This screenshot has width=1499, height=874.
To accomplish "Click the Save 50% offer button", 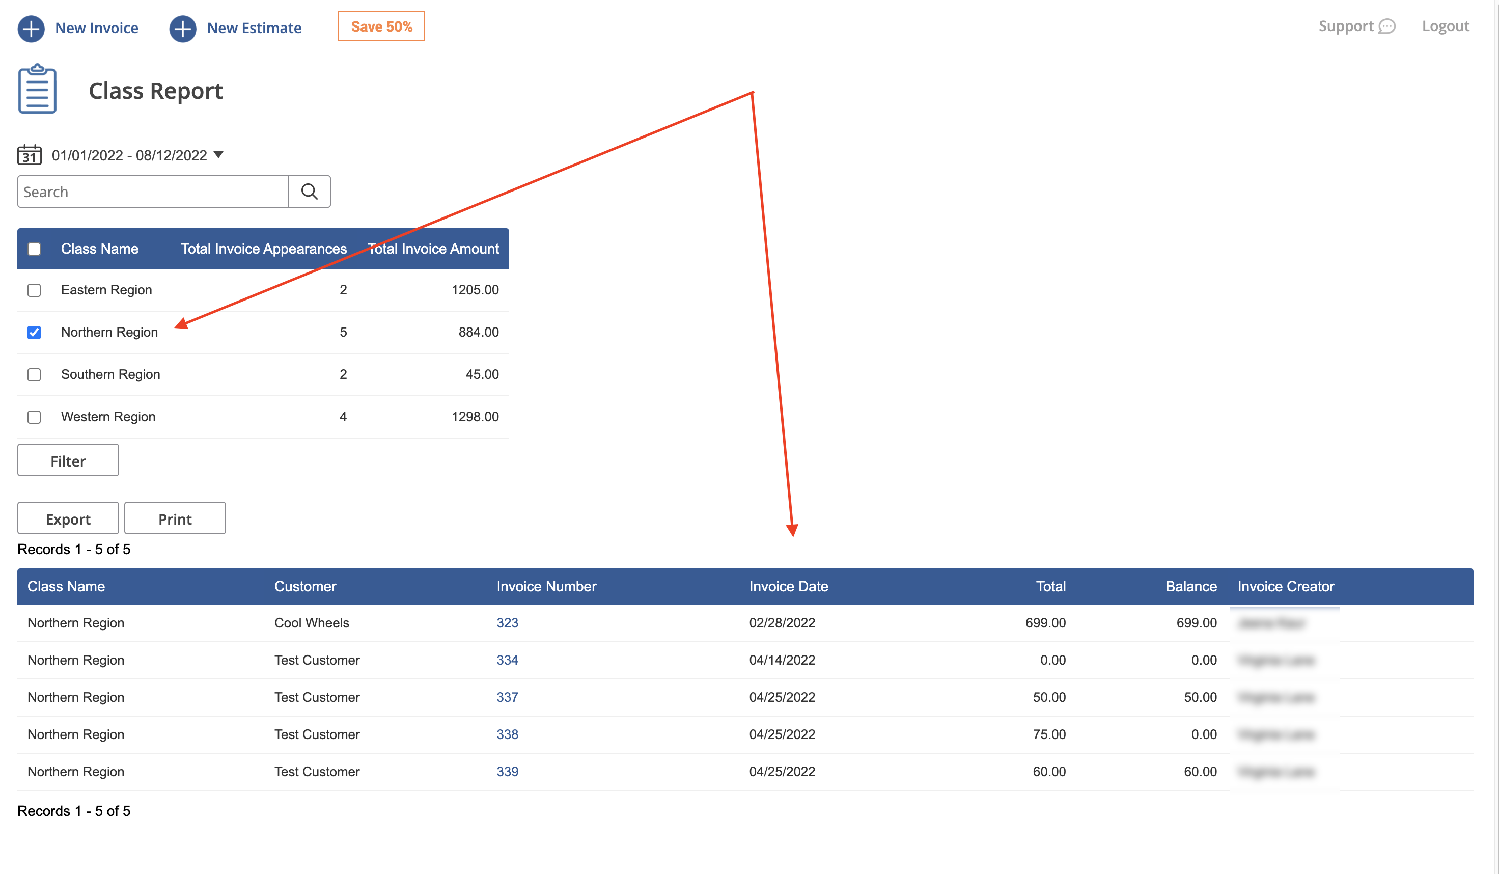I will pyautogui.click(x=381, y=26).
